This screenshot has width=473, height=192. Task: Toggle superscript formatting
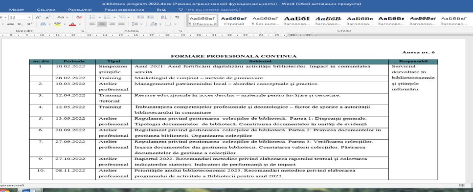point(29,24)
